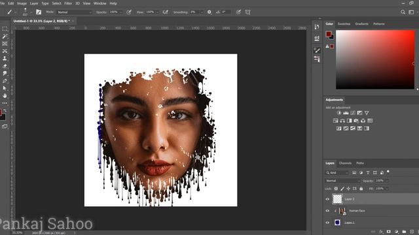Viewport: 419px width, 235px height.
Task: Toggle type layer filter icon
Action: (368, 172)
